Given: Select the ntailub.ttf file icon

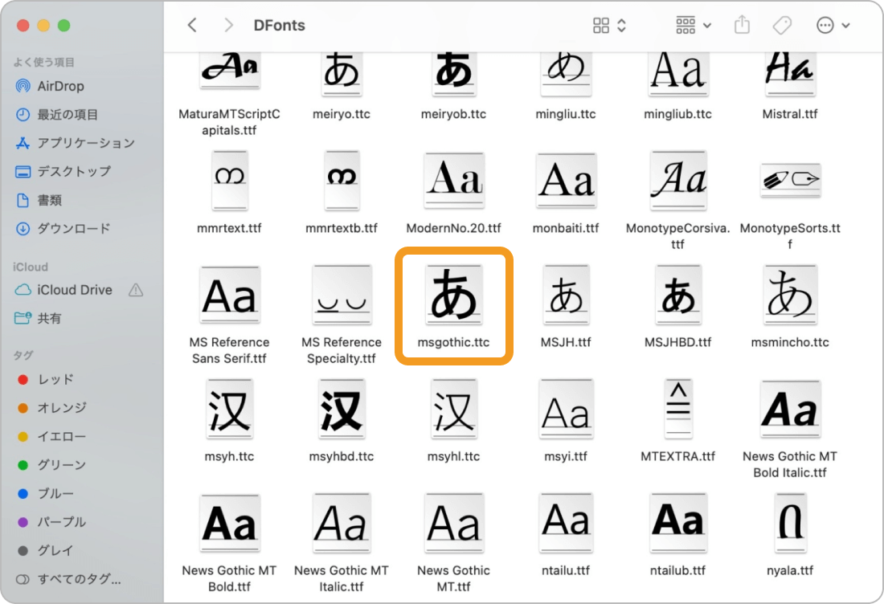Looking at the screenshot, I should pos(678,523).
